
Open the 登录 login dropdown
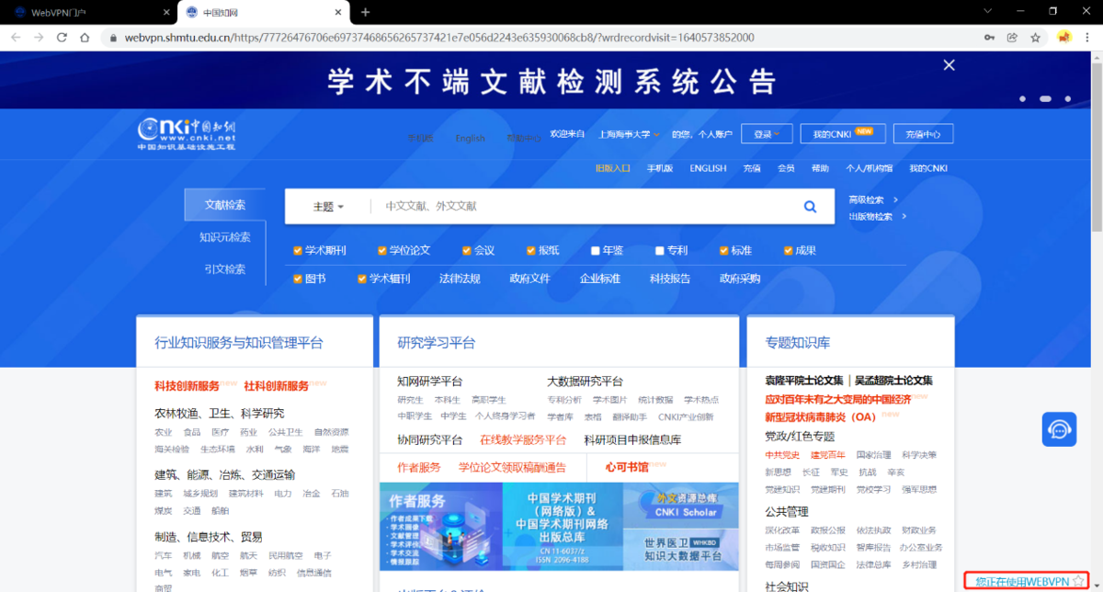click(x=767, y=134)
